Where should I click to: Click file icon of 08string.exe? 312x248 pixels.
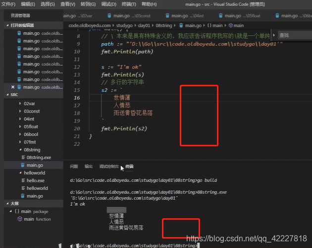pos(23,158)
